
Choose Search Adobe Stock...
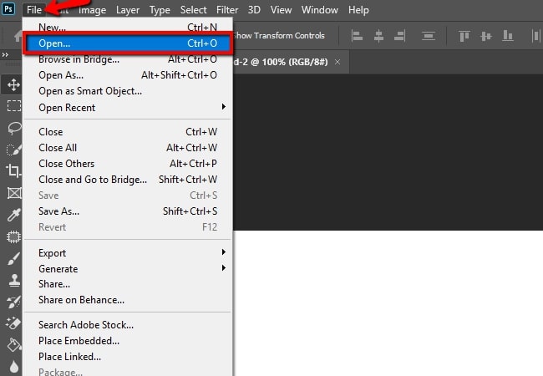coord(128,325)
